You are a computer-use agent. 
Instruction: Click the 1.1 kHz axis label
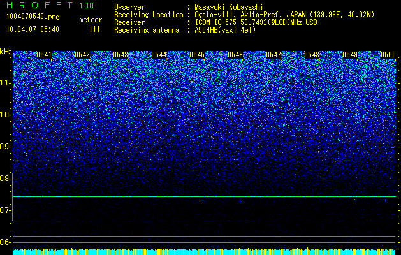point(6,83)
